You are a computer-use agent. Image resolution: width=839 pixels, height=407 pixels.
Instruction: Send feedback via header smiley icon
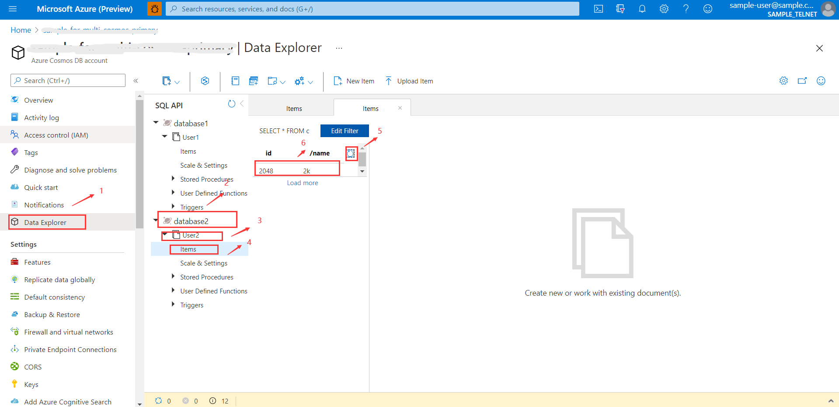708,9
